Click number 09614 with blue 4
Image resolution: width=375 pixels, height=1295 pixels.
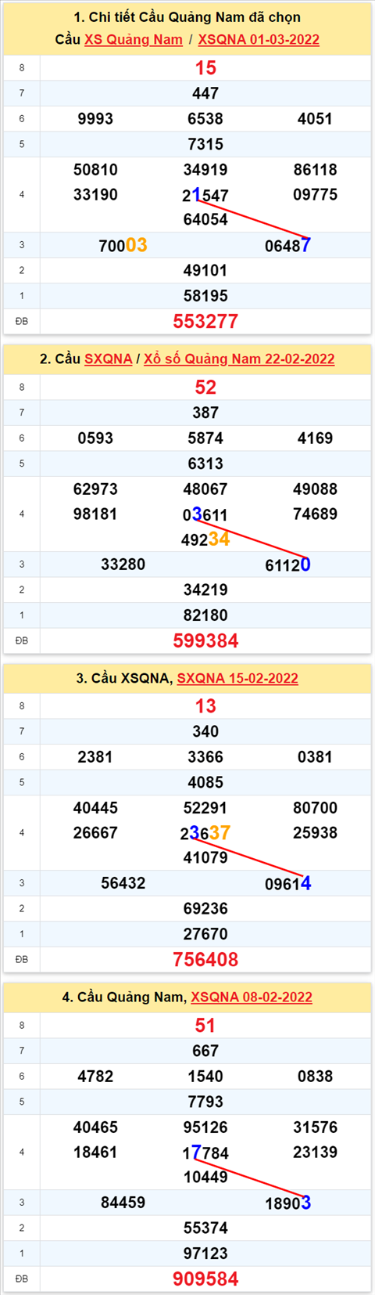(287, 883)
